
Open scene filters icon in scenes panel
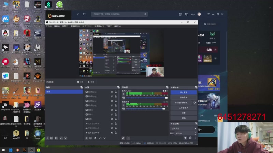tap(56, 138)
